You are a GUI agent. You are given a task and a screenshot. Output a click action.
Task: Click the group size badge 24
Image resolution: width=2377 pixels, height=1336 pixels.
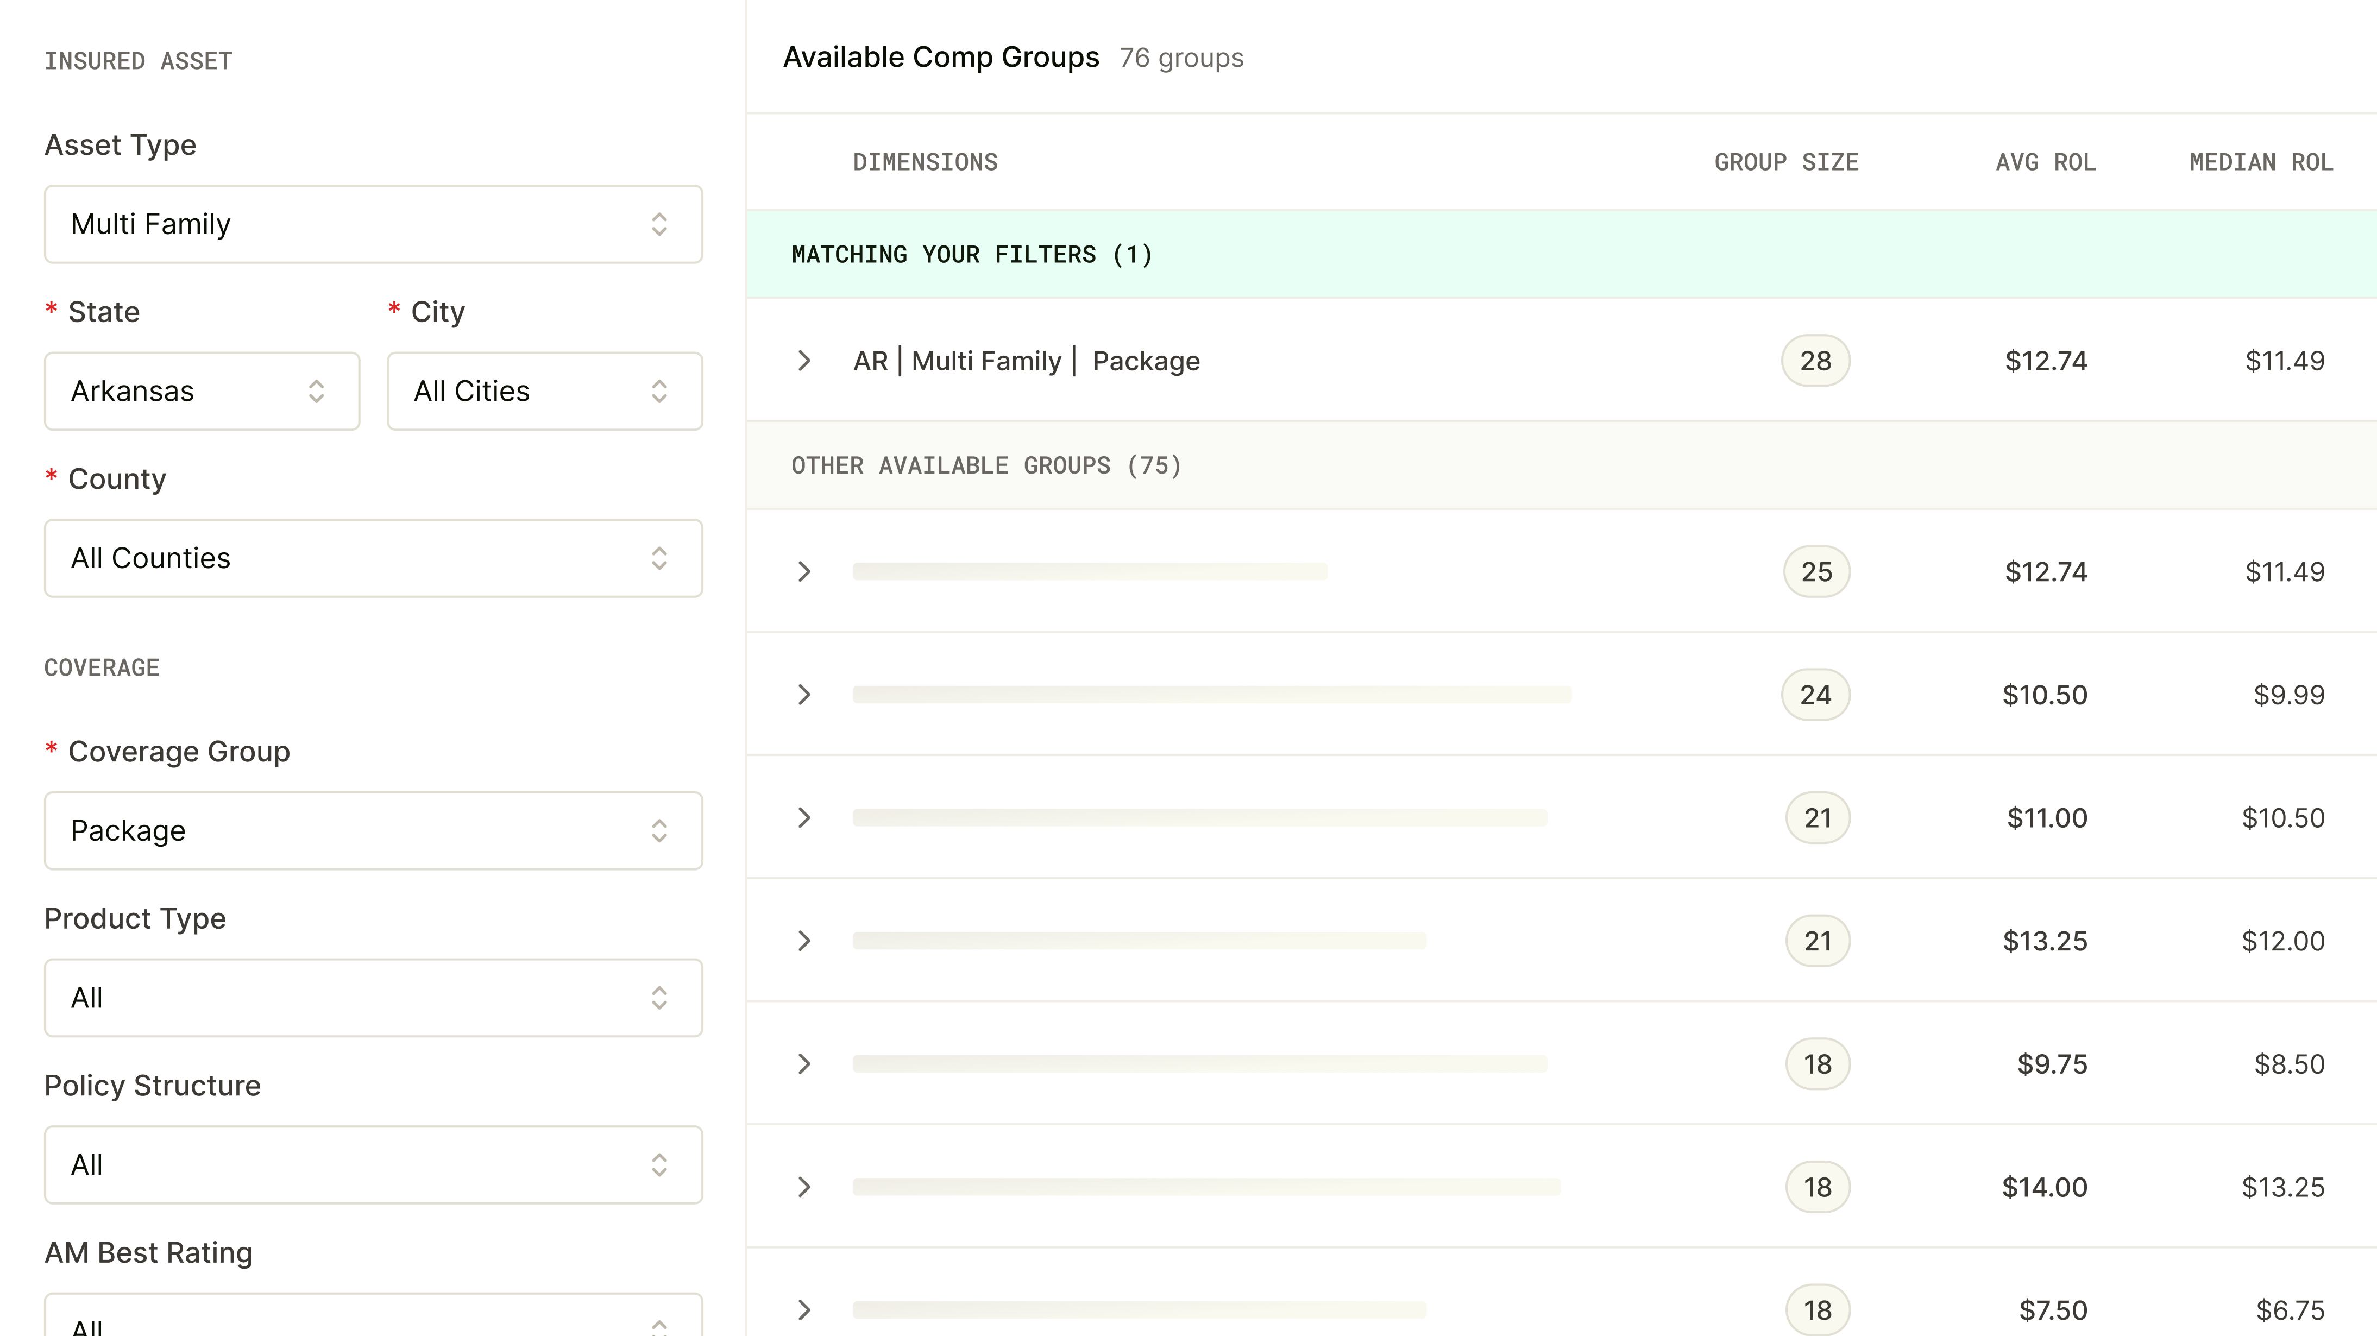point(1815,695)
